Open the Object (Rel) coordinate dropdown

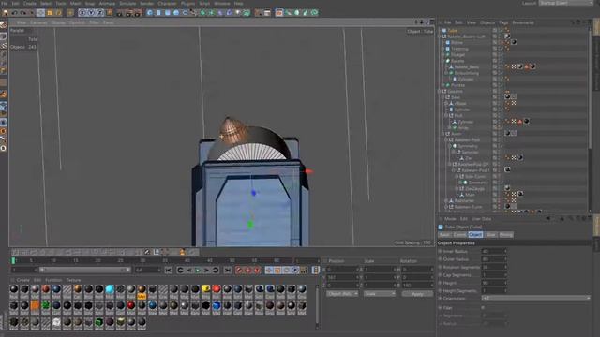[342, 294]
